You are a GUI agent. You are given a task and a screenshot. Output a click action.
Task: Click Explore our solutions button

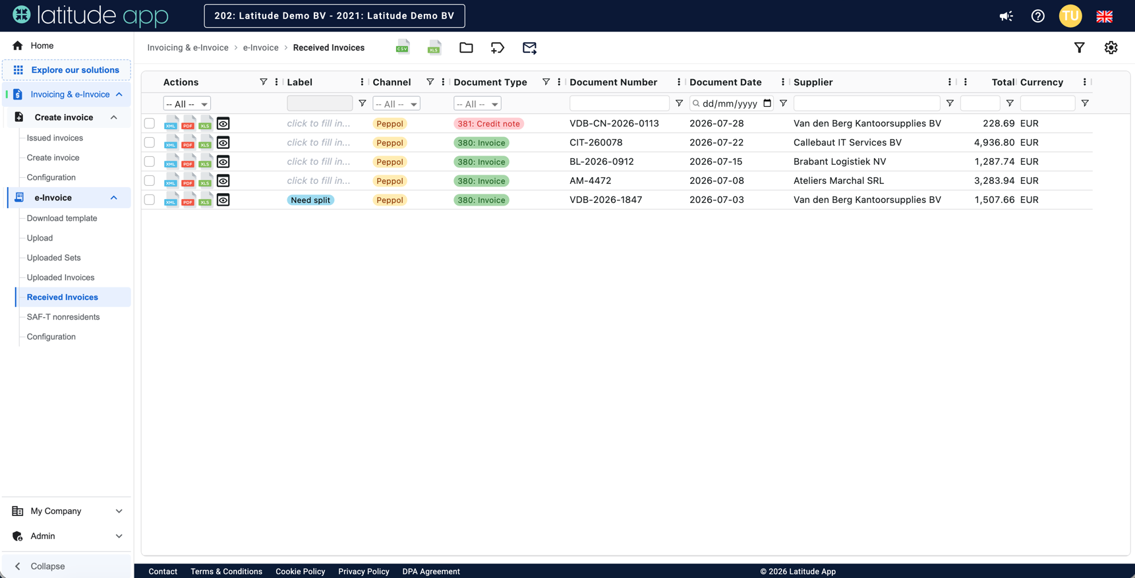click(67, 70)
